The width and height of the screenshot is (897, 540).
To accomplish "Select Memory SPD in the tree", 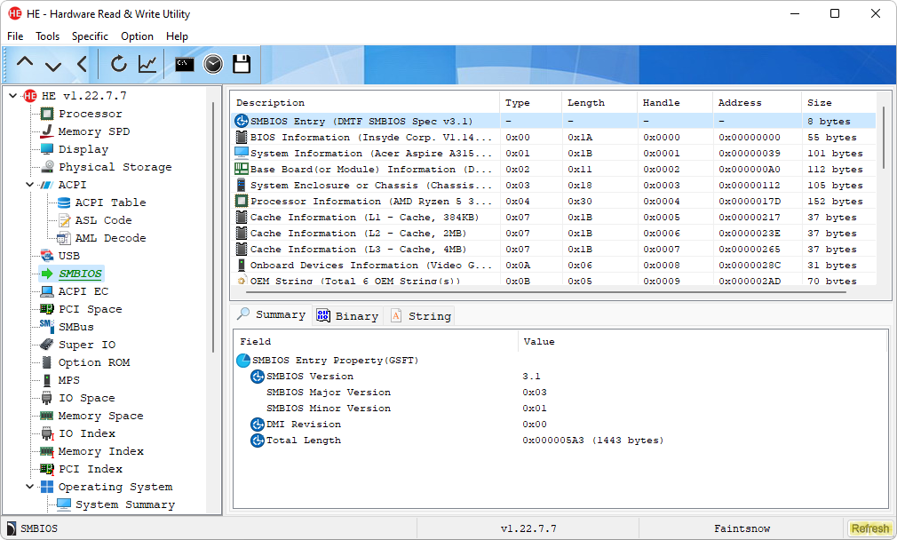I will [93, 131].
